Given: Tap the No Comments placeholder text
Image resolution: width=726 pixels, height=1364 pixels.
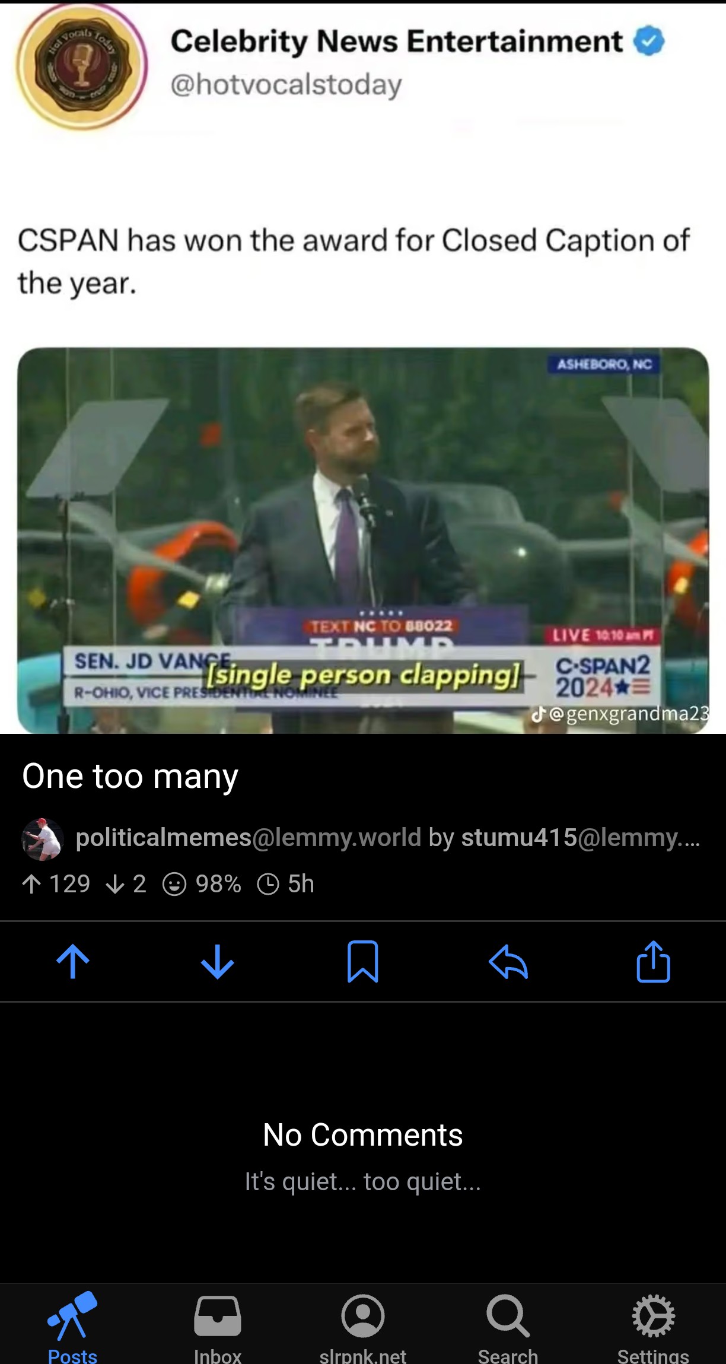Looking at the screenshot, I should (x=362, y=1135).
